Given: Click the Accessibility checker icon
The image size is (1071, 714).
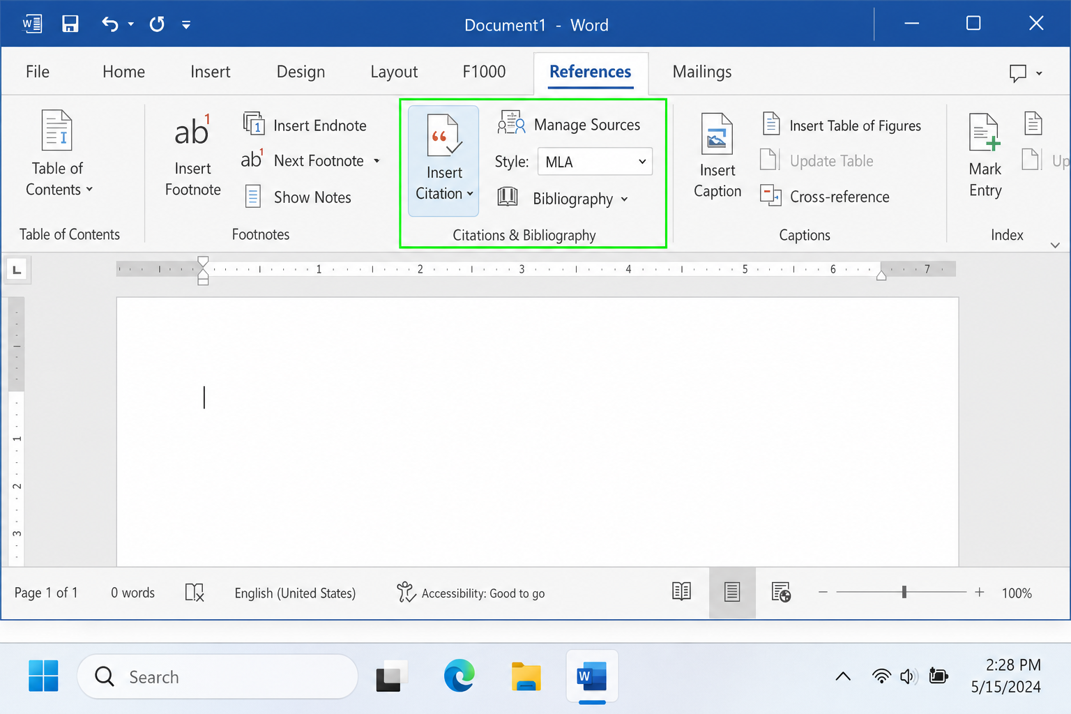Looking at the screenshot, I should pyautogui.click(x=406, y=592).
